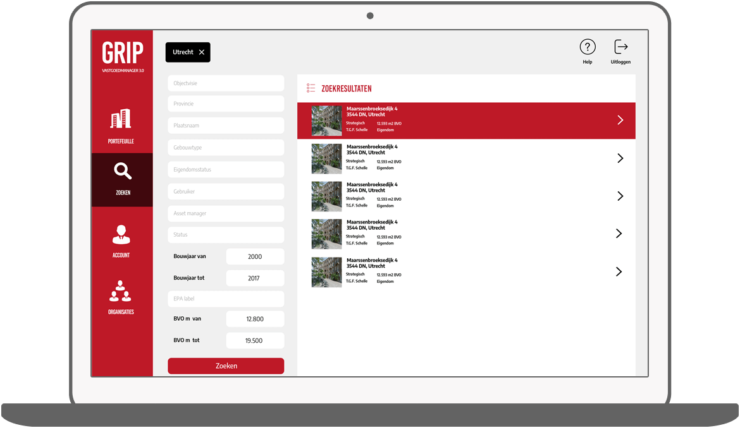Open the Organisaties hierarchy icon
This screenshot has height=428, width=740.
pos(120,291)
